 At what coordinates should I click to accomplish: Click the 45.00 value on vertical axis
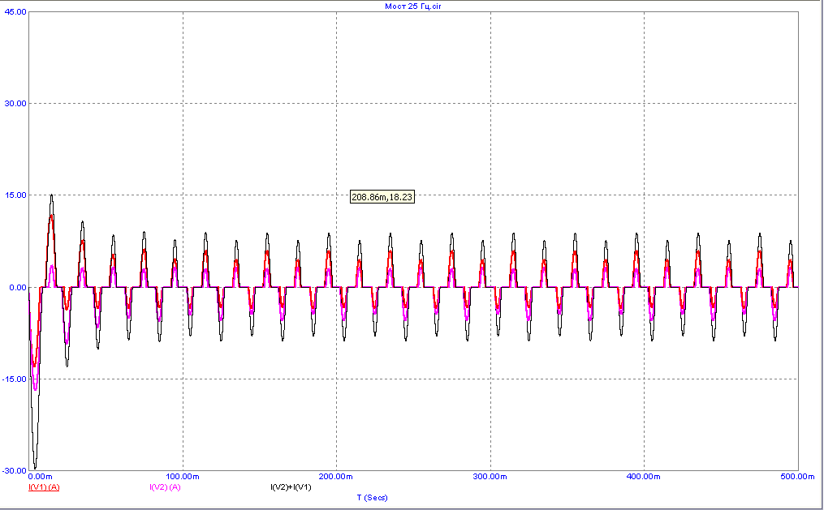point(15,11)
